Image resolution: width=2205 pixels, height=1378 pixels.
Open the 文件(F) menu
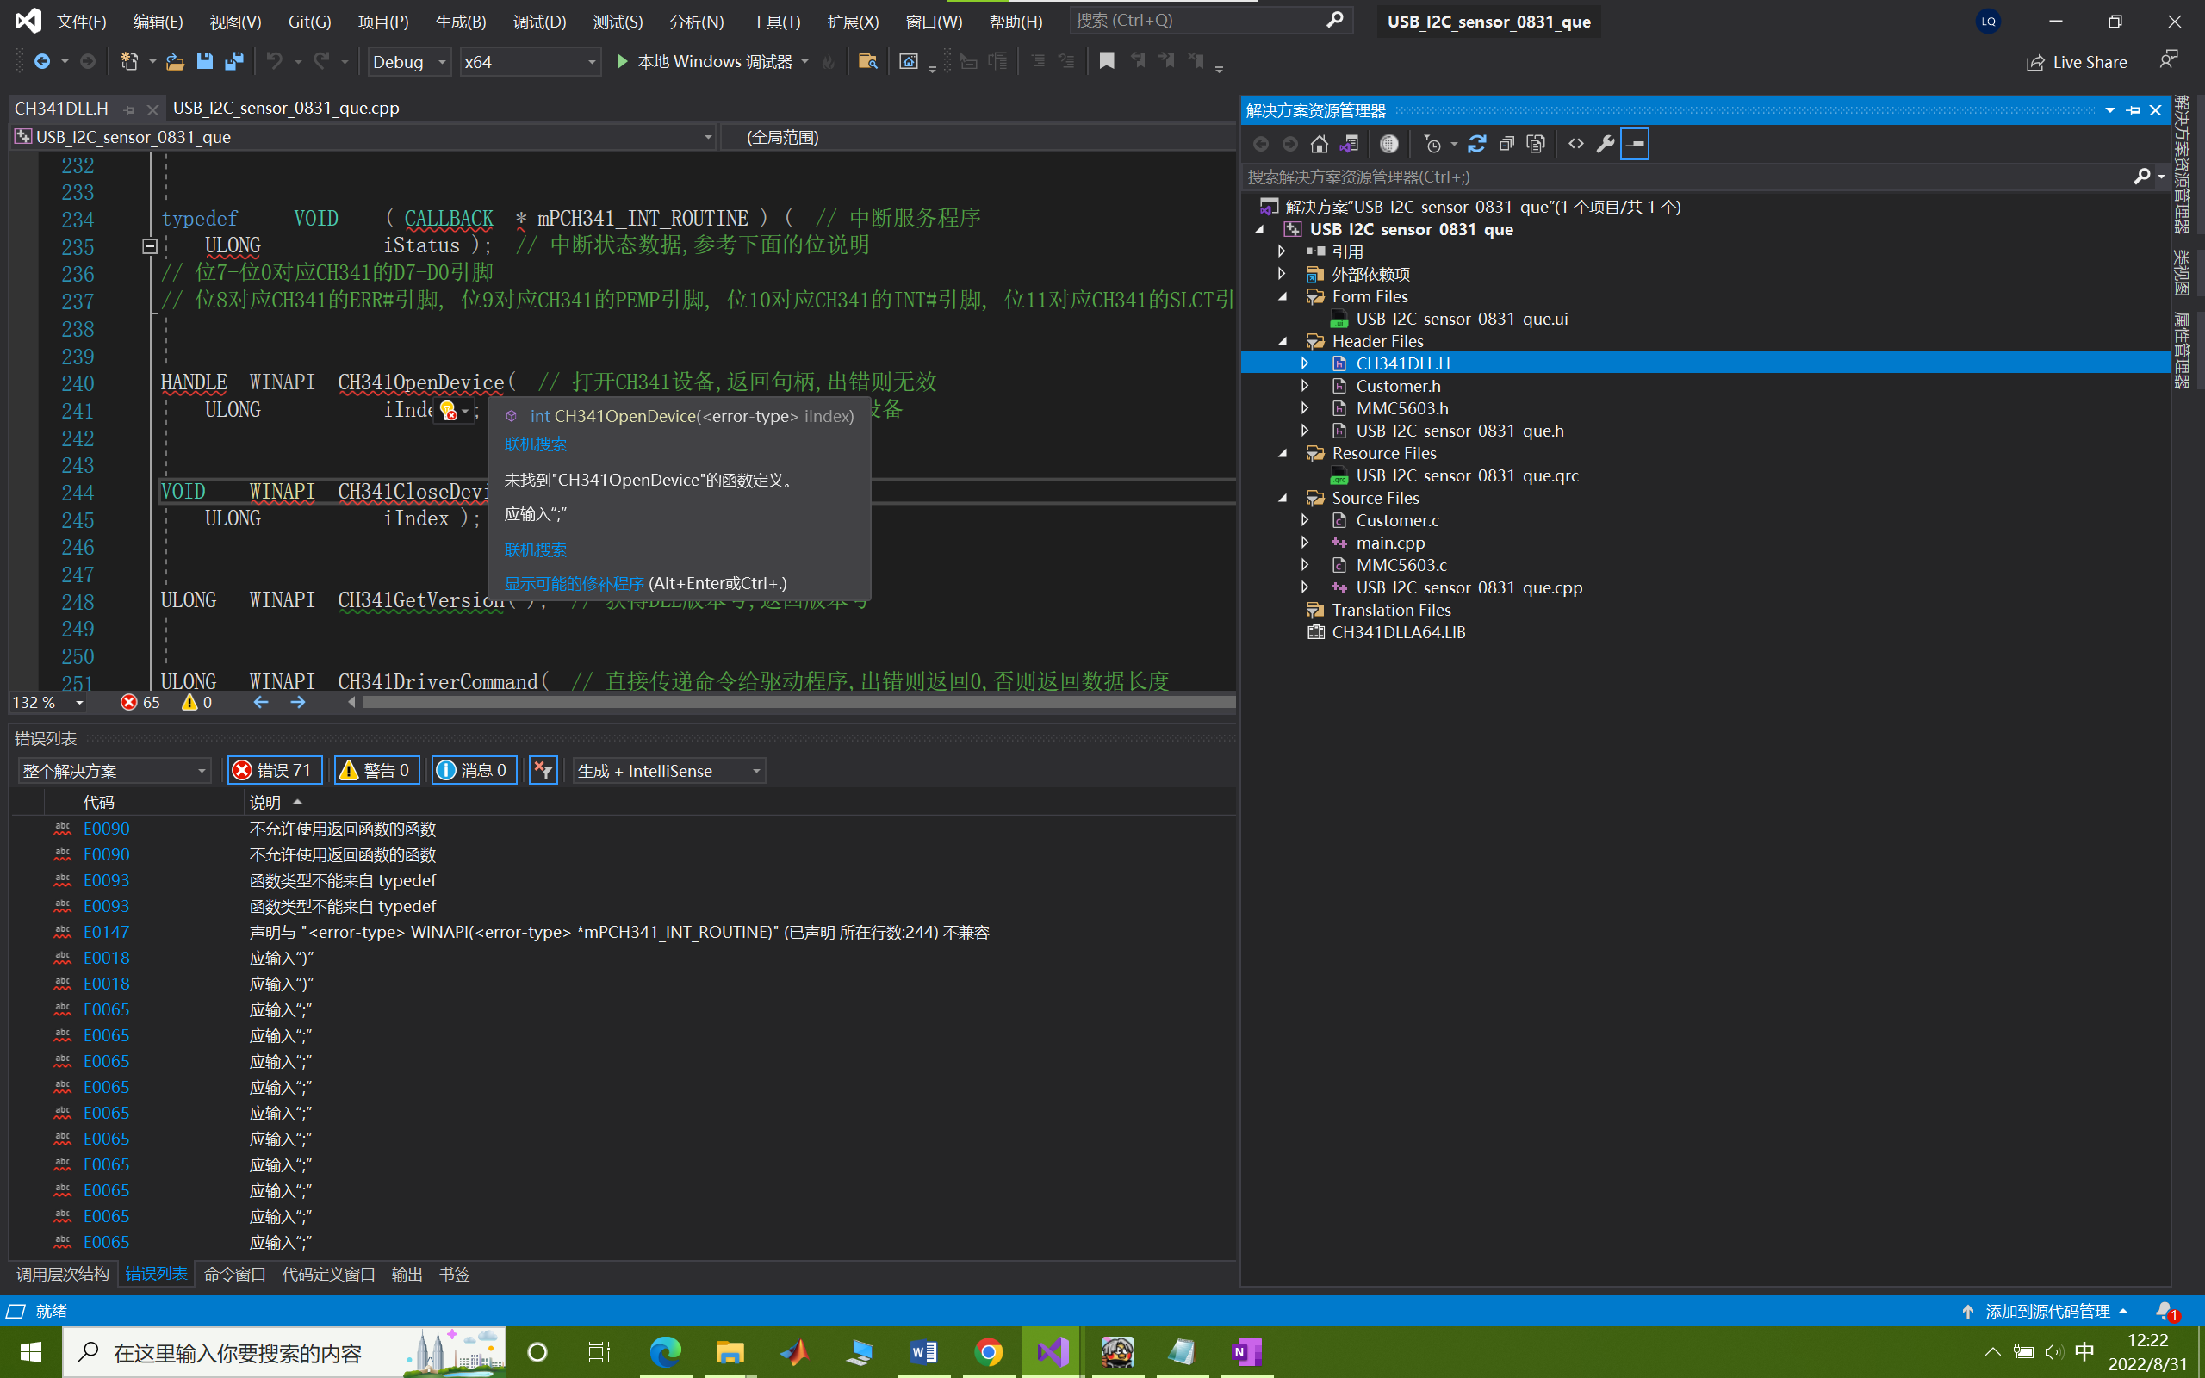click(x=81, y=21)
